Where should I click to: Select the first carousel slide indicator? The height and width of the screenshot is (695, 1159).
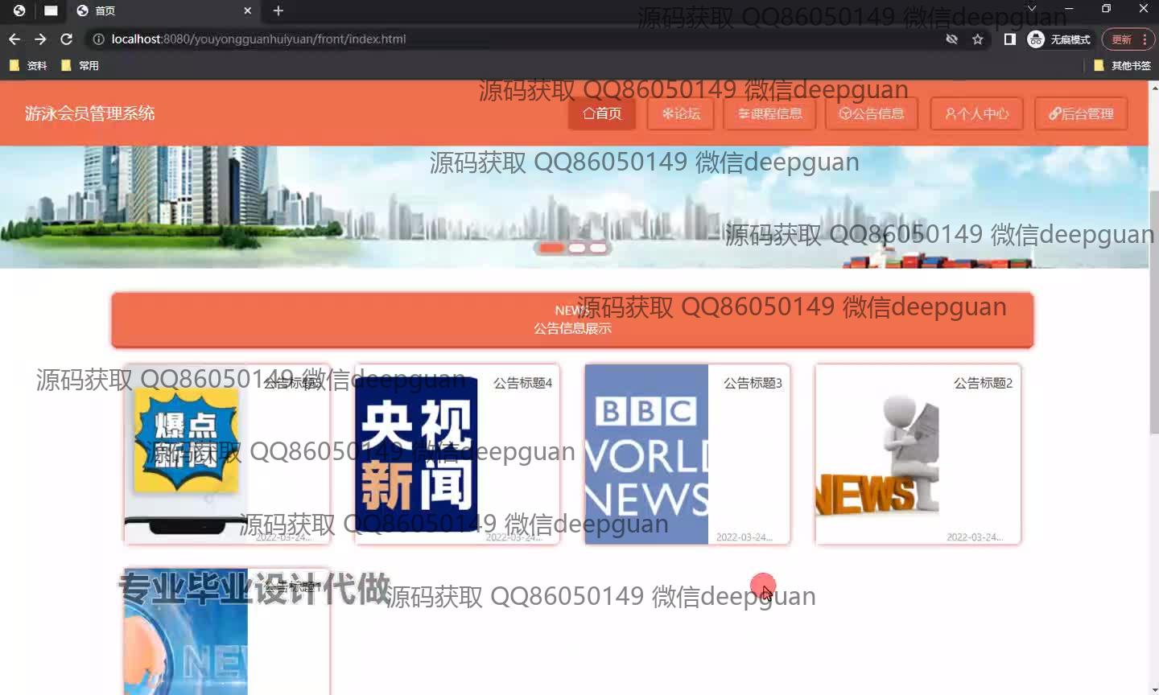pyautogui.click(x=551, y=248)
